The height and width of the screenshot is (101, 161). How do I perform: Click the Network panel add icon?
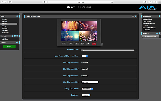pyautogui.click(x=157, y=33)
